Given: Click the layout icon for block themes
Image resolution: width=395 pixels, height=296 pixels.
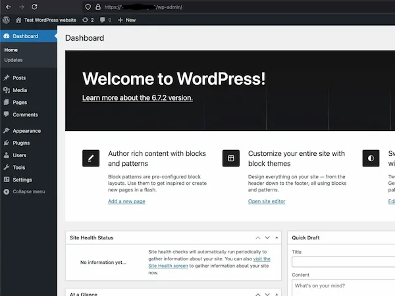Looking at the screenshot, I should (231, 158).
